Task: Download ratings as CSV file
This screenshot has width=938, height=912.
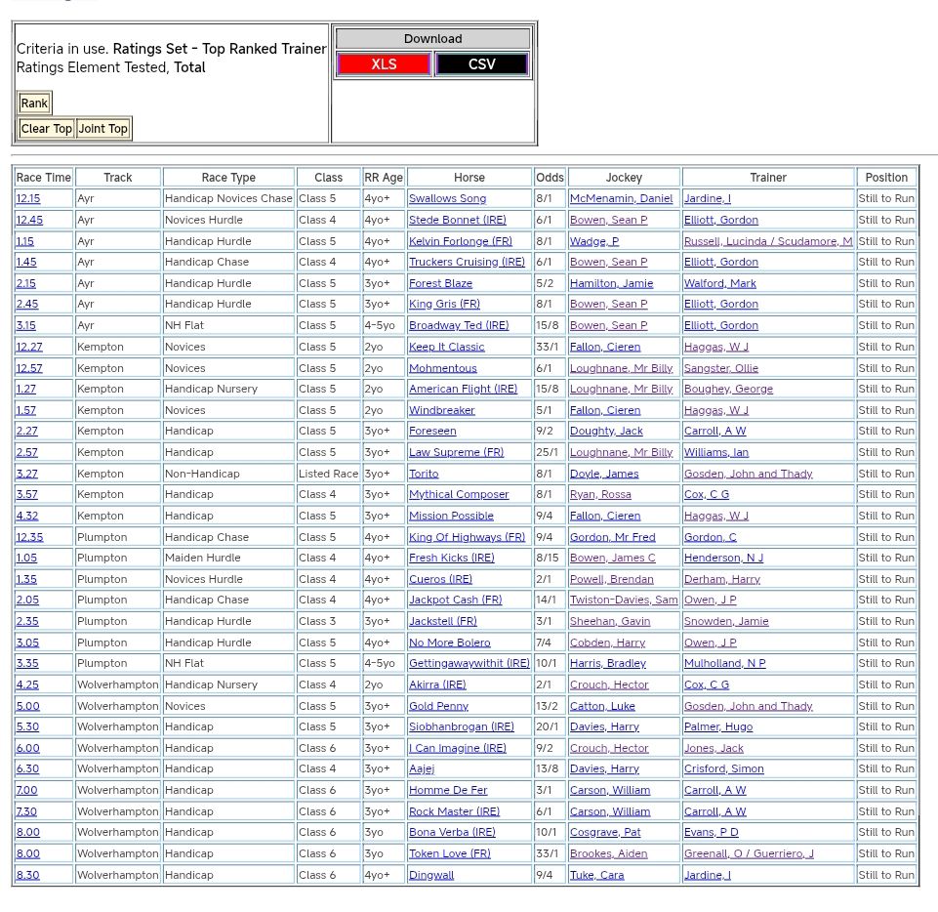Action: [481, 64]
